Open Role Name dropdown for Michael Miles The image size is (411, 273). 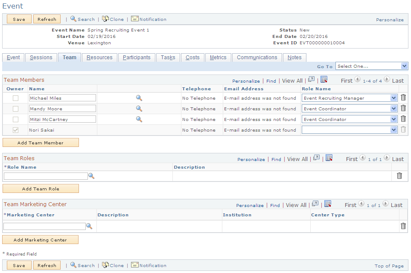click(x=350, y=98)
